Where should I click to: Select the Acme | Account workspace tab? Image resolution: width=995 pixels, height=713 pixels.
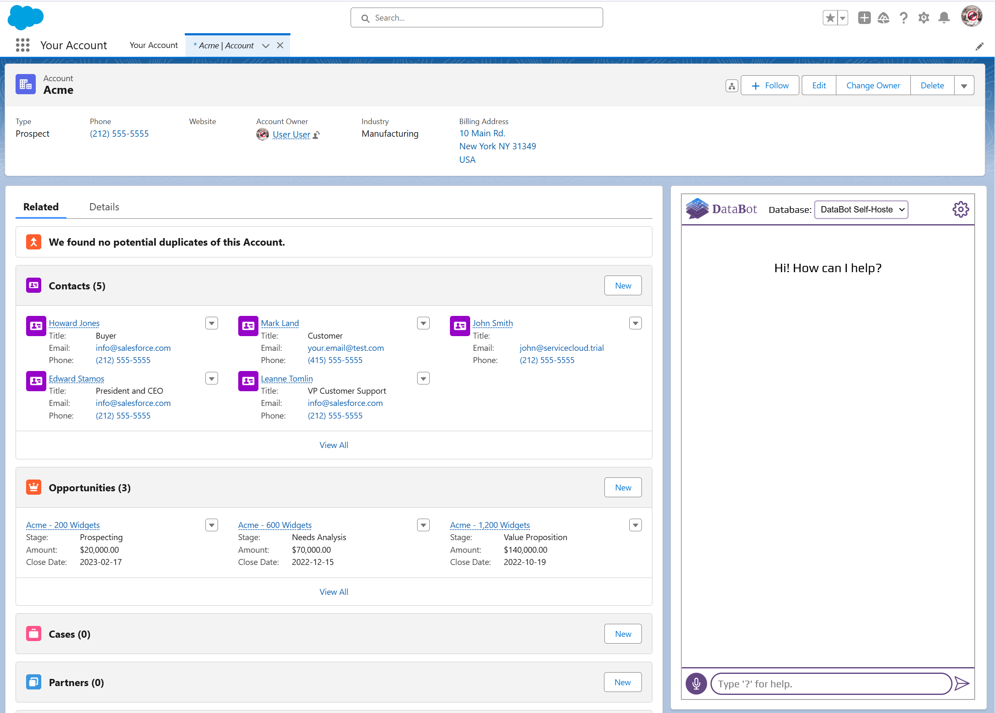226,45
